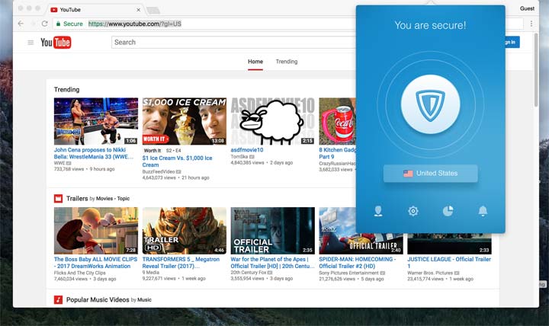549x326 pixels.
Task: Click the asdfmovie10 title link
Action: point(247,150)
